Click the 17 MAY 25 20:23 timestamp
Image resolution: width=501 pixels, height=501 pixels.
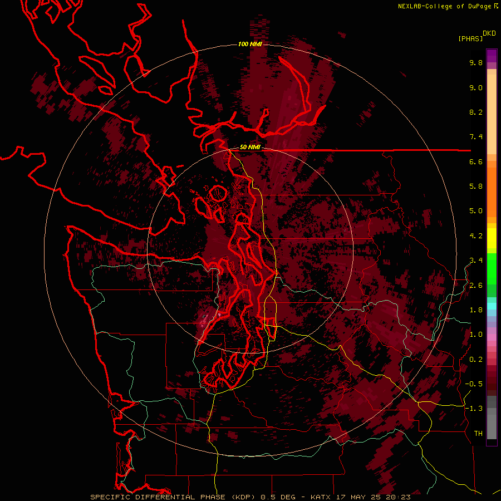click(374, 497)
